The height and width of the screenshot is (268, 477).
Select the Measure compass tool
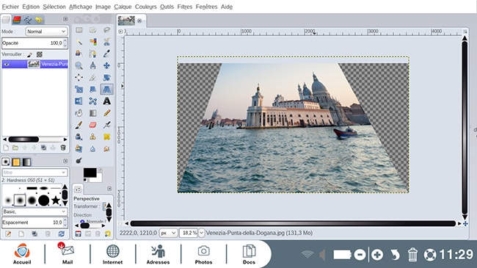pos(92,65)
